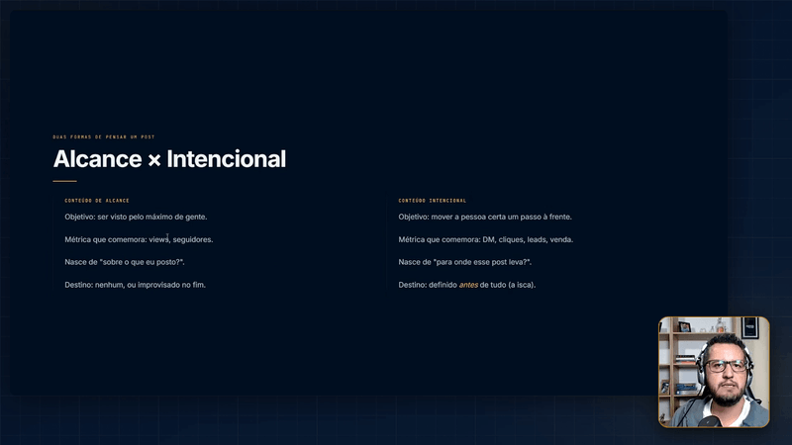
Task: Click "Métrica que comemora: views, seguidores."
Action: pyautogui.click(x=139, y=239)
